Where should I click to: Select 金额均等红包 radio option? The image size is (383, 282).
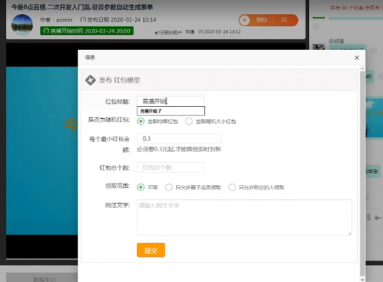pos(141,121)
